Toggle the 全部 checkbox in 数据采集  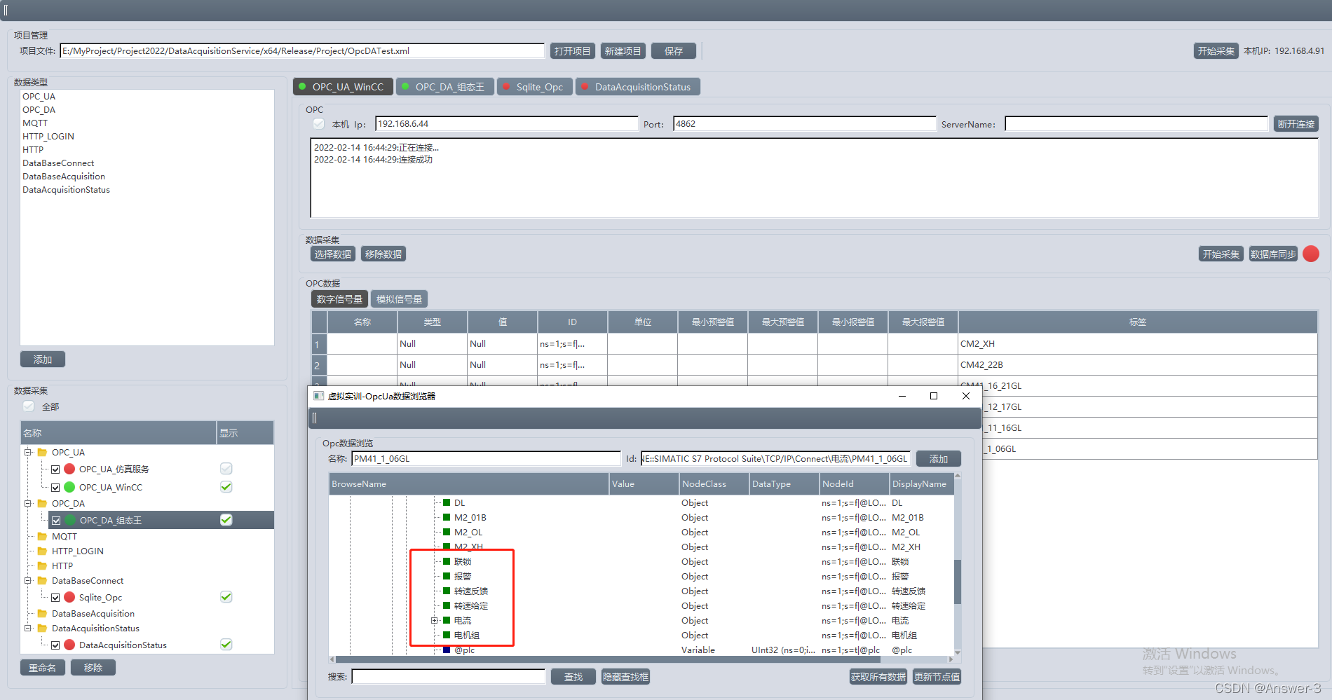29,406
